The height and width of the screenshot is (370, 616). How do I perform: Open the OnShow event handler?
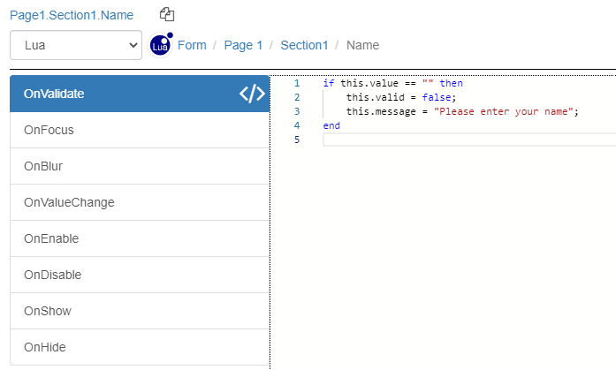(140, 311)
